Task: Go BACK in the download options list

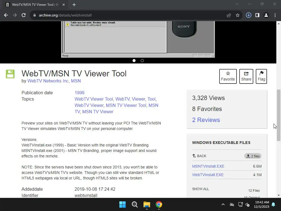Action: coord(199,156)
